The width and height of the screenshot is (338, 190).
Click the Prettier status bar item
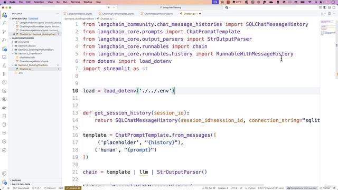click(x=325, y=188)
